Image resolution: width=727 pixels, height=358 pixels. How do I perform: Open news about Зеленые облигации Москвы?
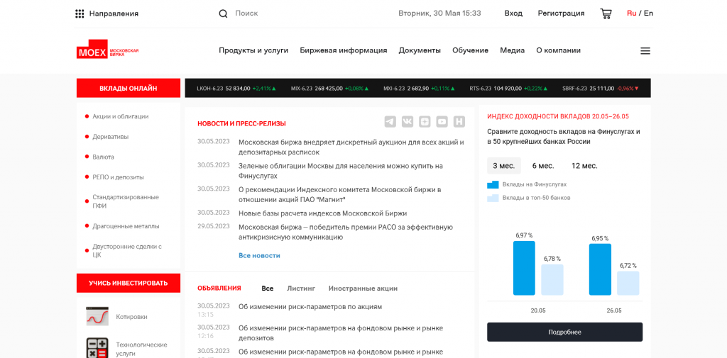341,171
